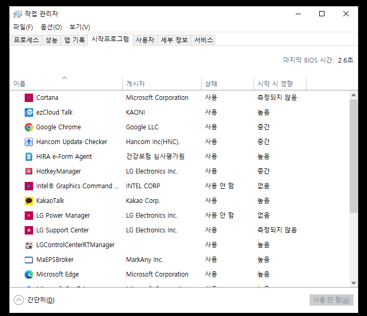Click the Cortana app icon
Image resolution: width=367 pixels, height=316 pixels.
tap(29, 98)
